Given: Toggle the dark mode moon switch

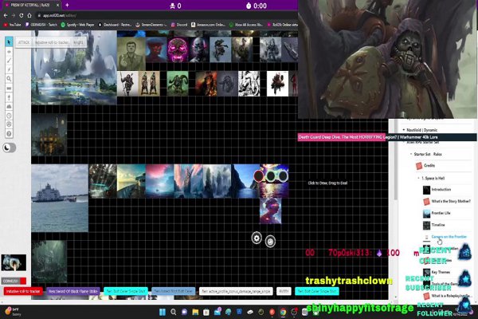Looking at the screenshot, I should 9,148.
